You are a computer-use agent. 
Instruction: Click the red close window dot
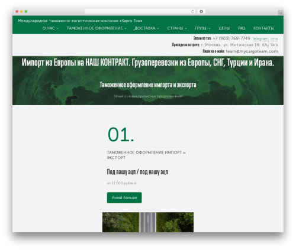click(17, 12)
